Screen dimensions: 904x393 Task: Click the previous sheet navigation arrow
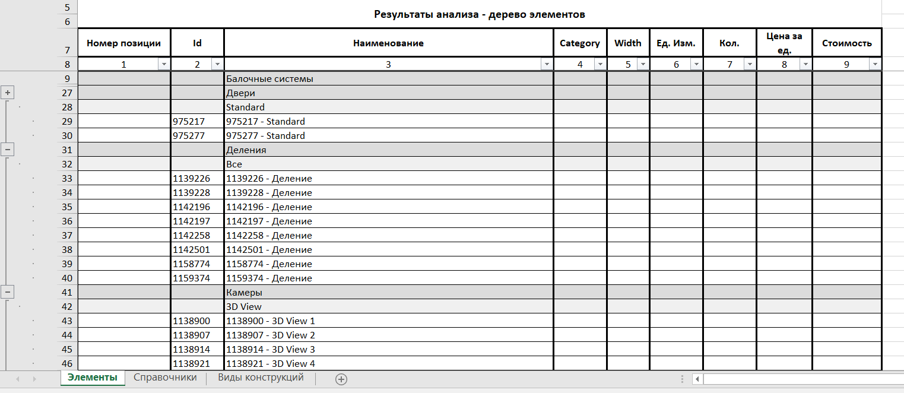18,379
